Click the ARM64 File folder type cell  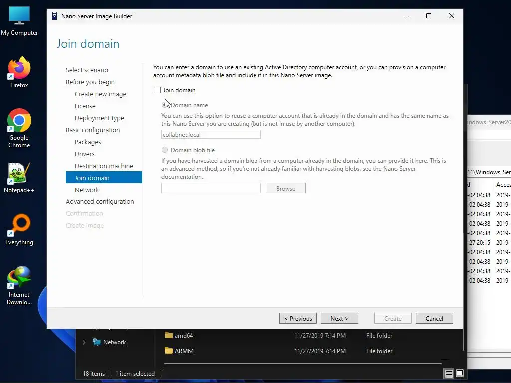coord(379,351)
